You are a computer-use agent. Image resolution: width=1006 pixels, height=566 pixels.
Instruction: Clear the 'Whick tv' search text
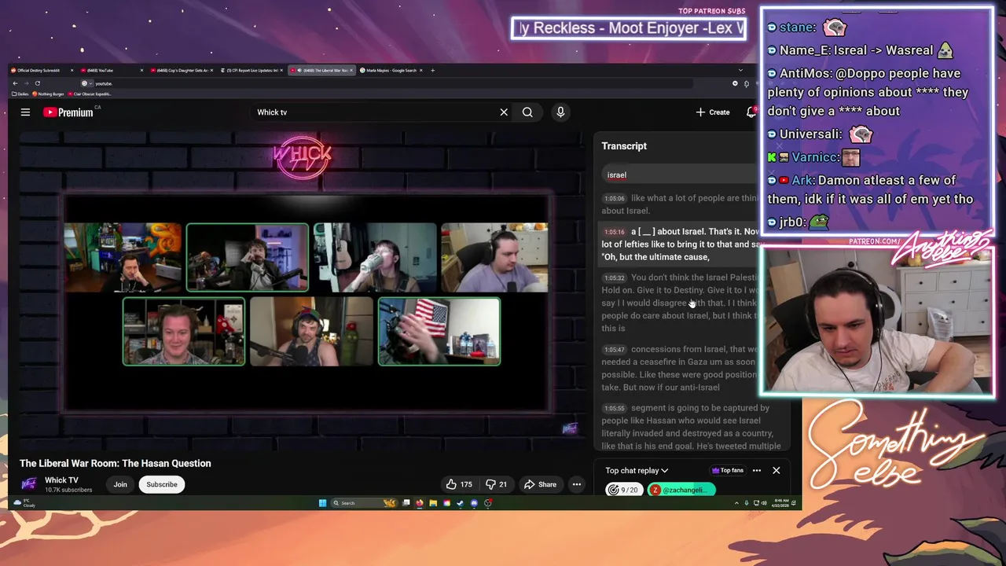pos(504,112)
